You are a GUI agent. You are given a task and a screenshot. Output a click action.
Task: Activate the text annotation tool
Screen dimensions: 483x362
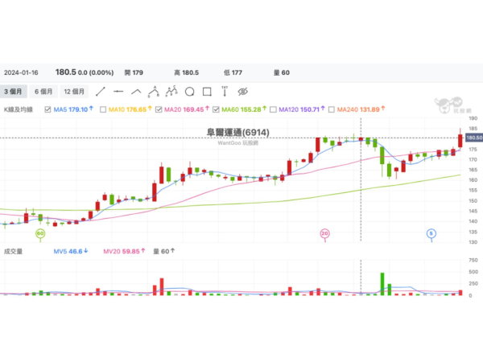(x=225, y=91)
